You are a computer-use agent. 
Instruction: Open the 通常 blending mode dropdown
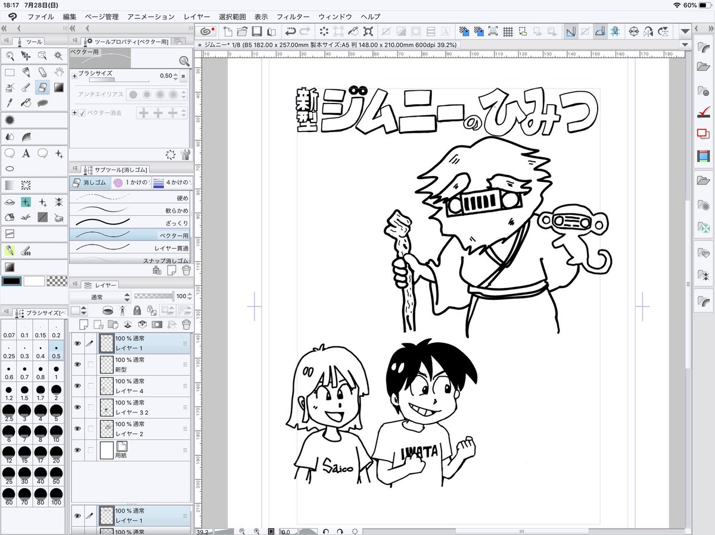coord(101,296)
